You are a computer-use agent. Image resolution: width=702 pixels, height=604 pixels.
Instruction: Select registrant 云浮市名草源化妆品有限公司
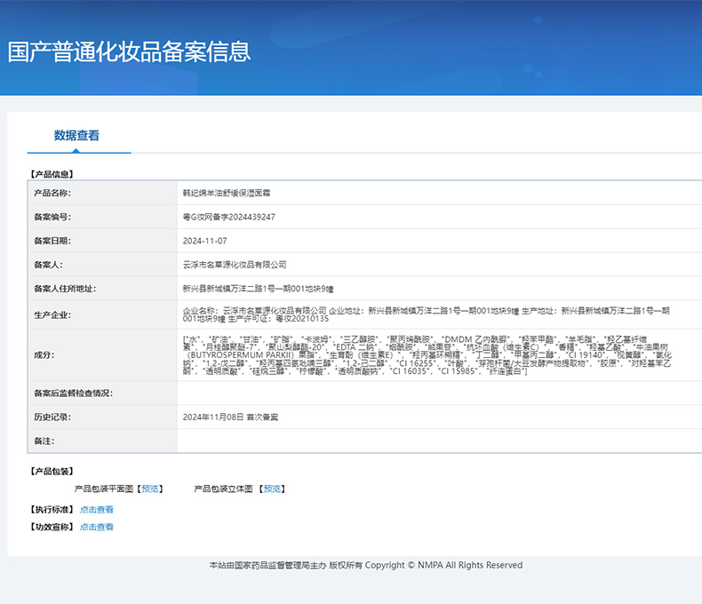click(x=235, y=265)
